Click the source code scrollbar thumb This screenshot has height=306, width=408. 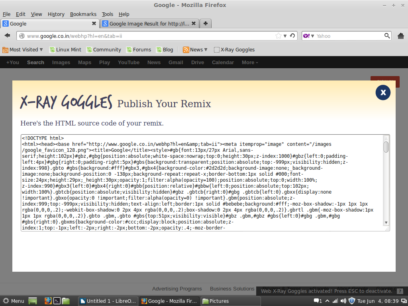pos(386,147)
